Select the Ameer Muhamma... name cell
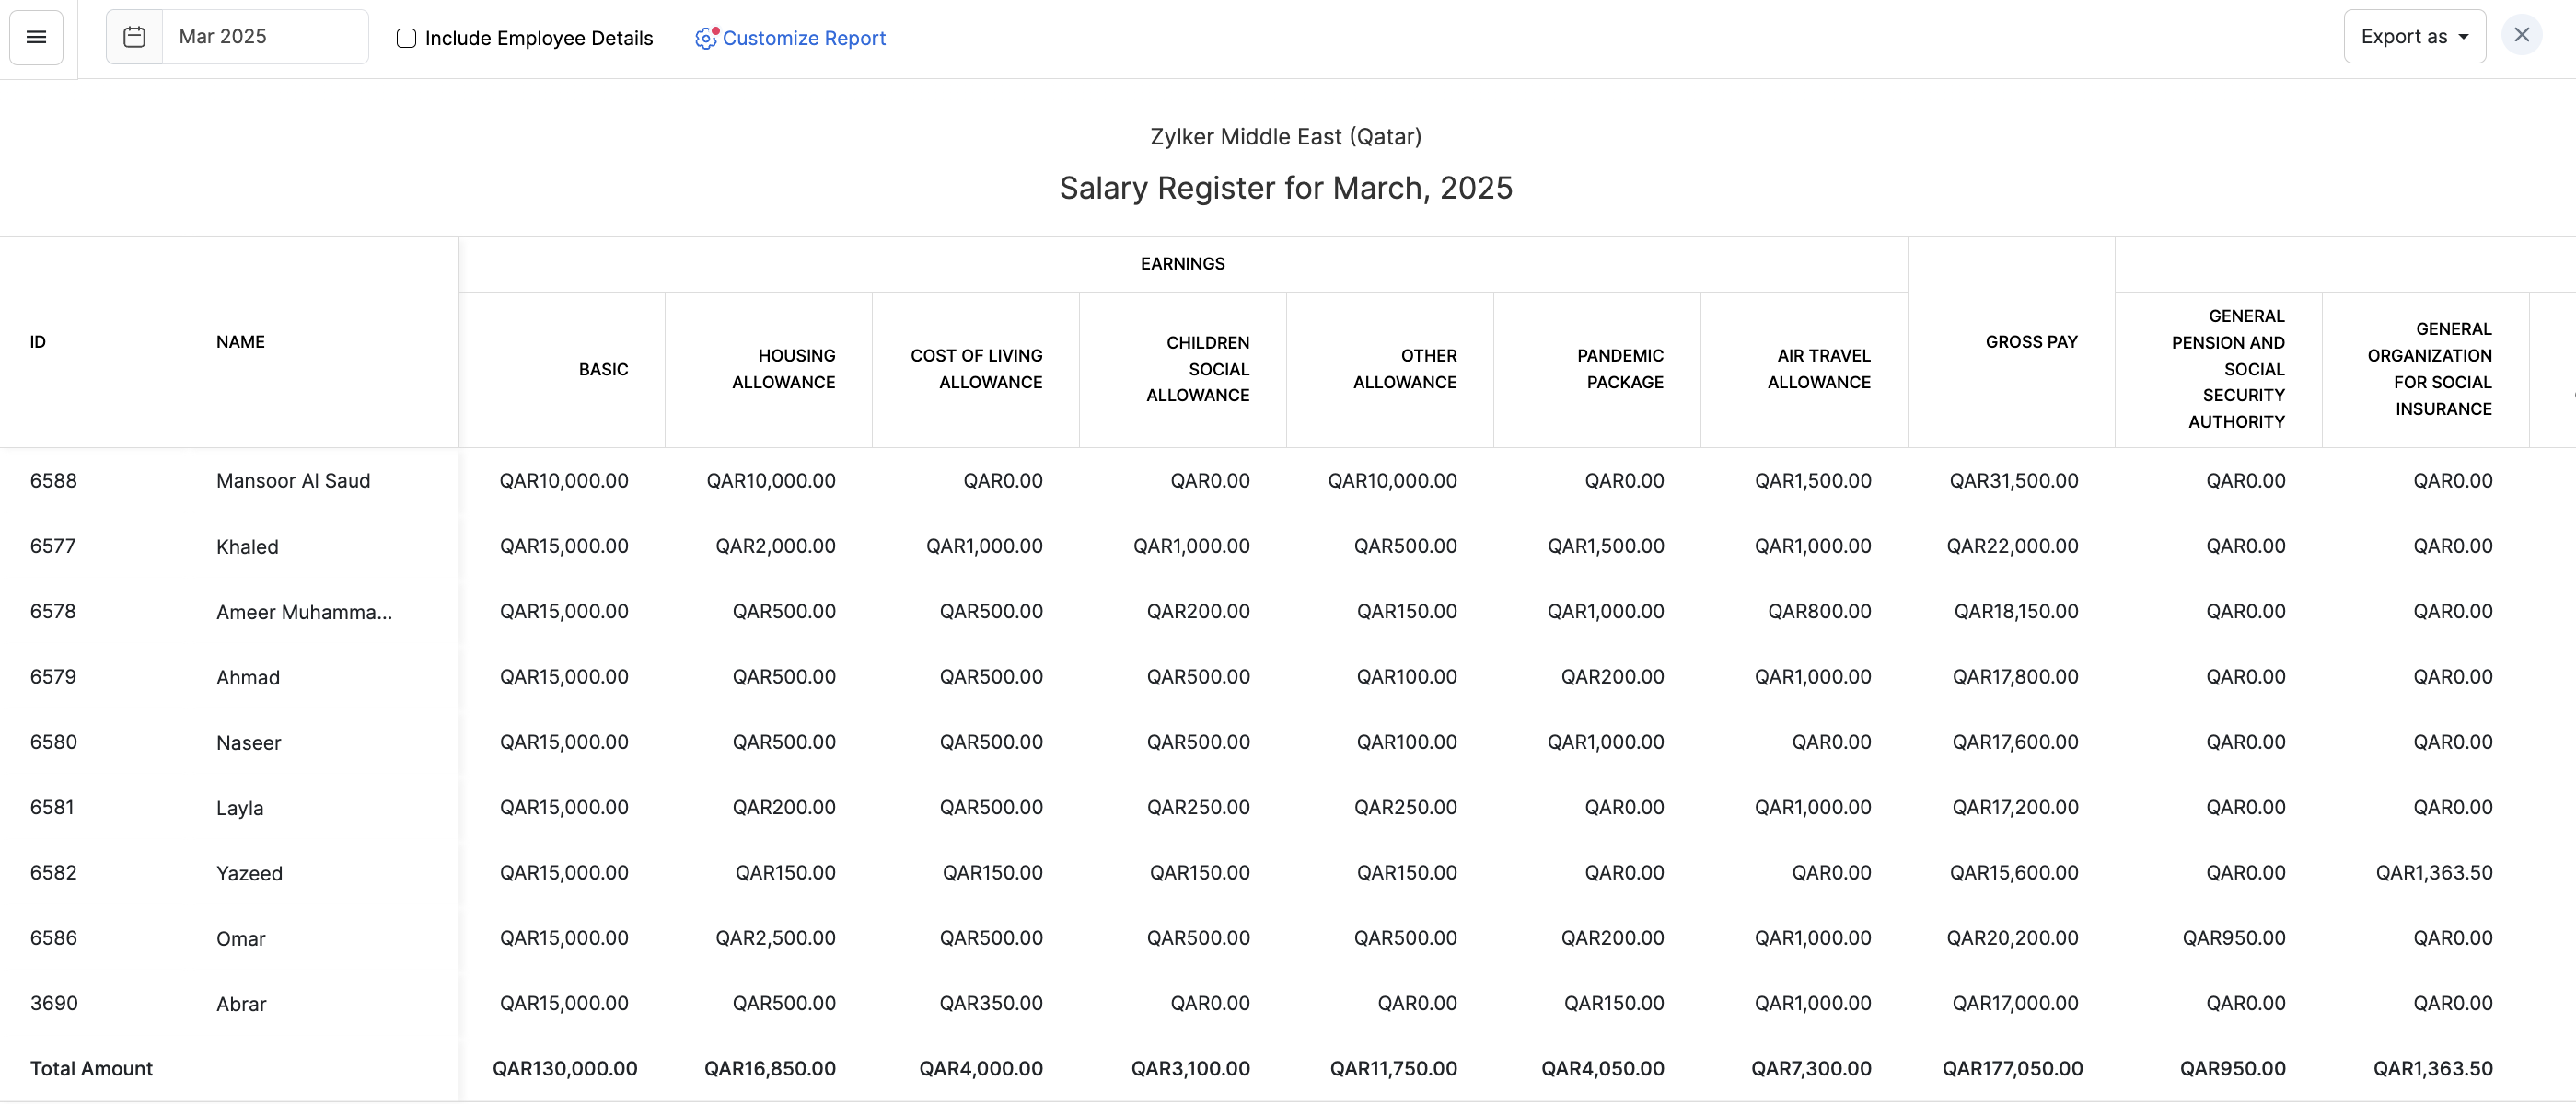 (x=304, y=612)
